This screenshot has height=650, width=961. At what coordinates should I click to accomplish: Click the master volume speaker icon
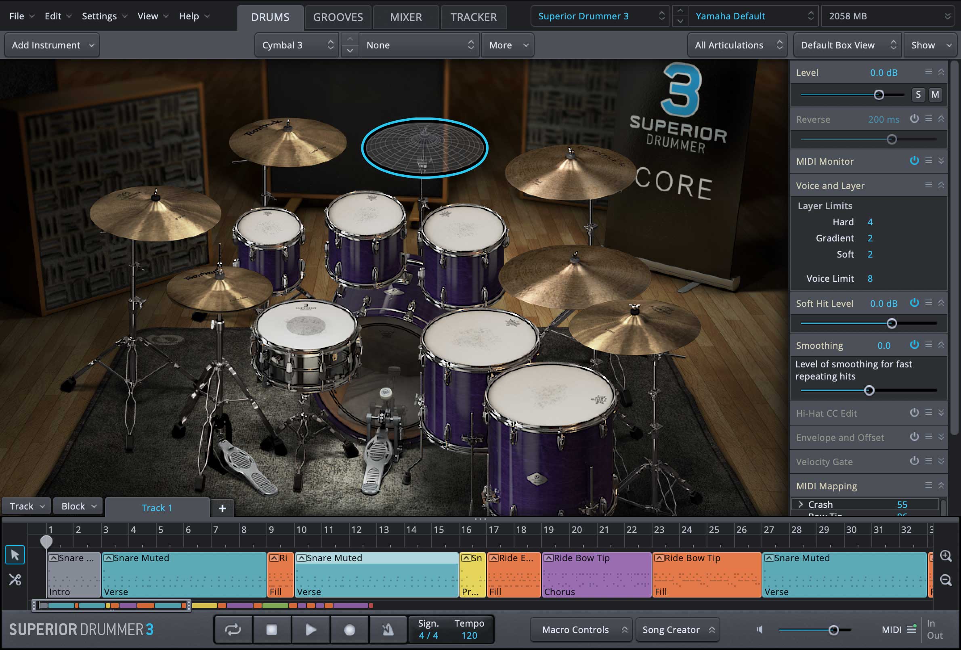pyautogui.click(x=760, y=629)
